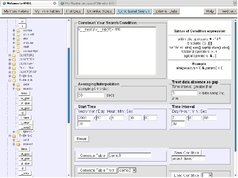The height and width of the screenshot is (178, 238).
Task: Click the tree panel scroll-up arrow
Action: (69, 20)
